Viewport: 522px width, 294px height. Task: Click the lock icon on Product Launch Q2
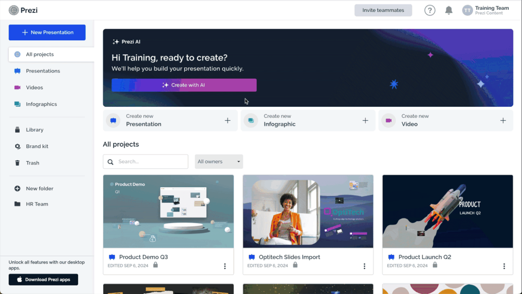pos(435,265)
